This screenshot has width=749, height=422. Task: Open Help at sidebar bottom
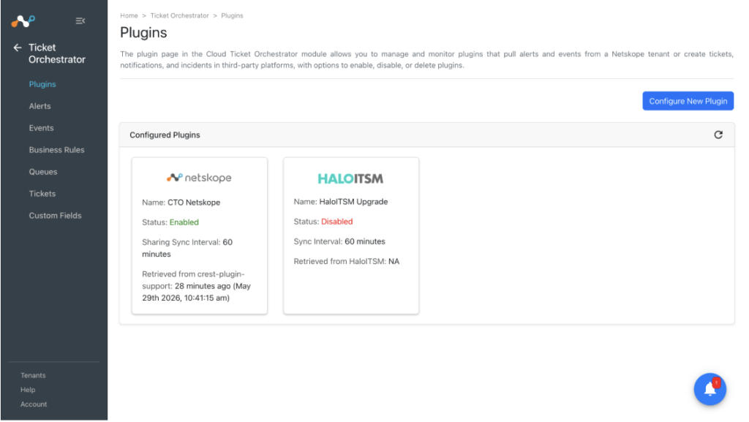coord(28,390)
